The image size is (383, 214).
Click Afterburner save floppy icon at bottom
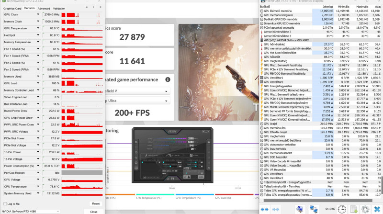[172, 179]
